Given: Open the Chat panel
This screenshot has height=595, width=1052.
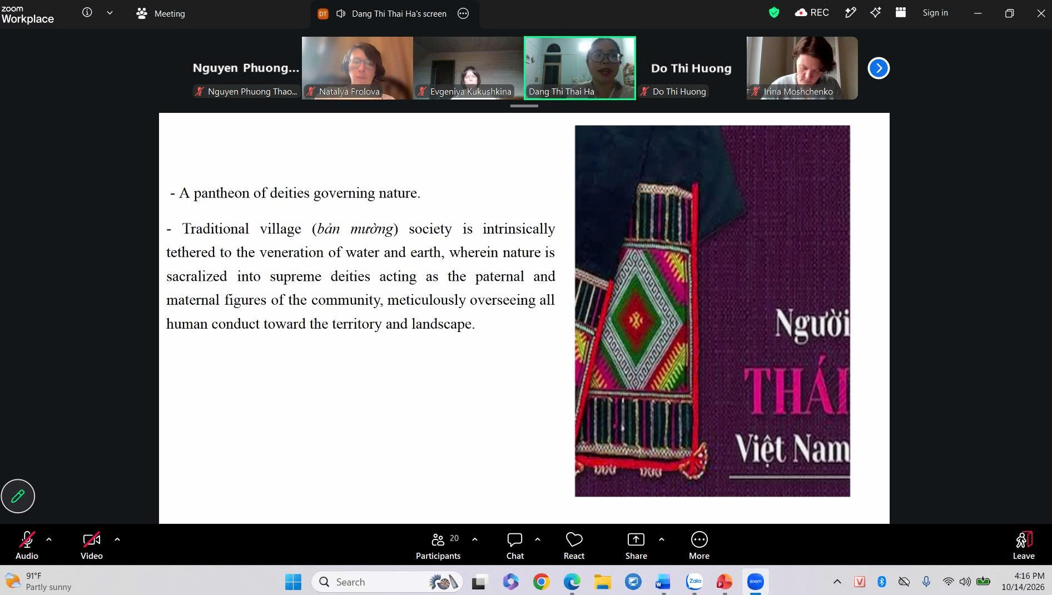Looking at the screenshot, I should [515, 545].
